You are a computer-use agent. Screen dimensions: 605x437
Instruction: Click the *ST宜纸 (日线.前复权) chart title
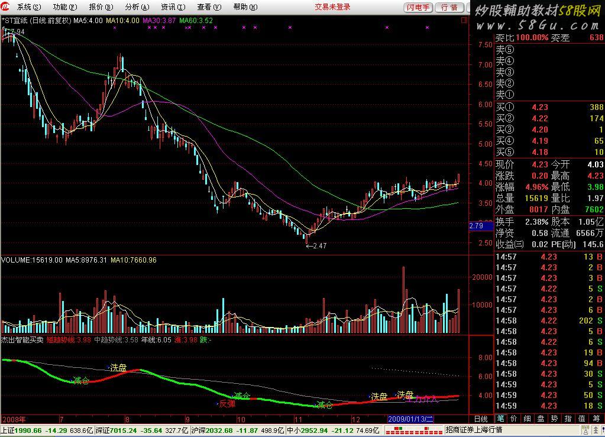(37, 21)
